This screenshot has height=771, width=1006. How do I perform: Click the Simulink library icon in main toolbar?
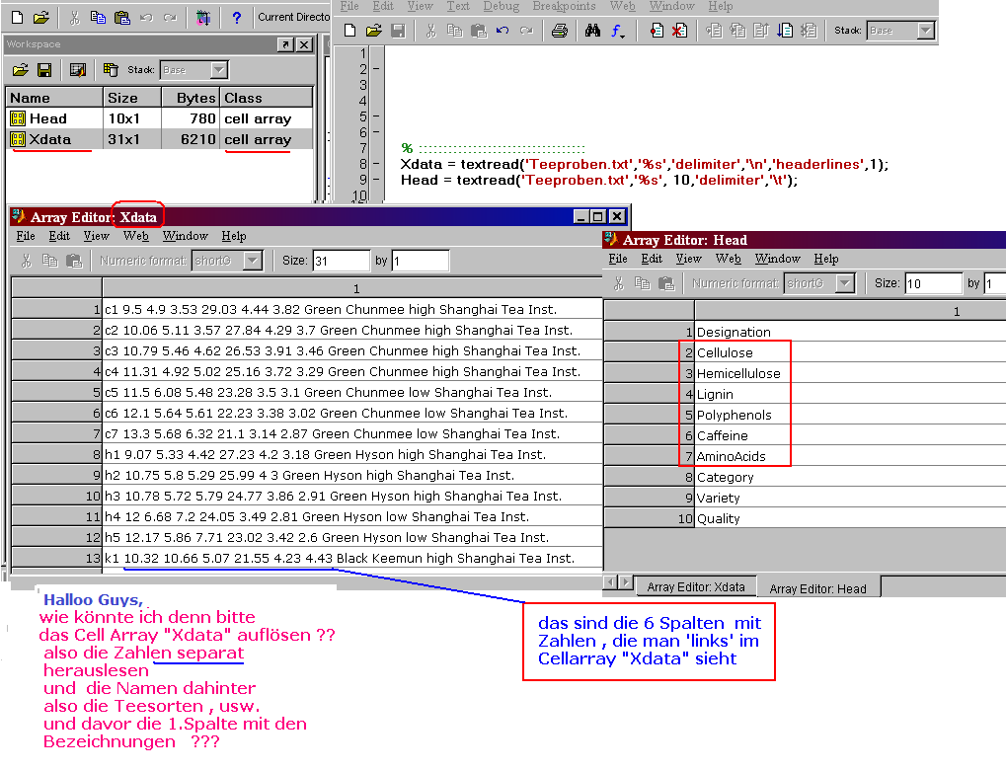(x=203, y=17)
